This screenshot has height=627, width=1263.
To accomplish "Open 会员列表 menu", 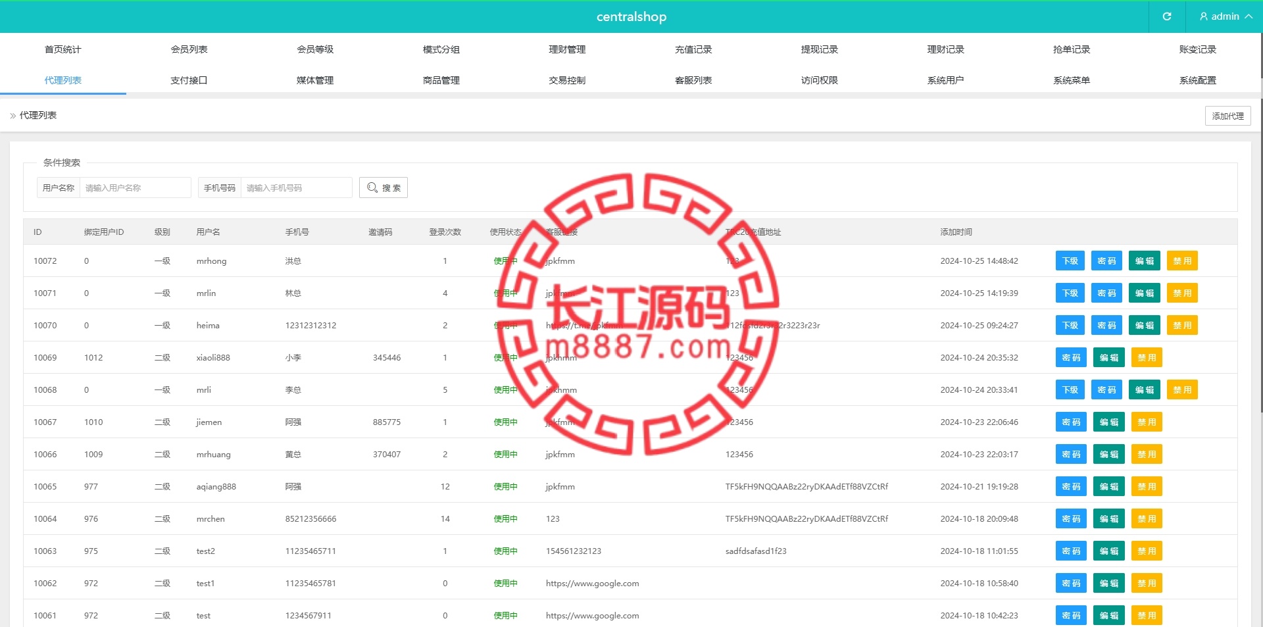I will (189, 49).
